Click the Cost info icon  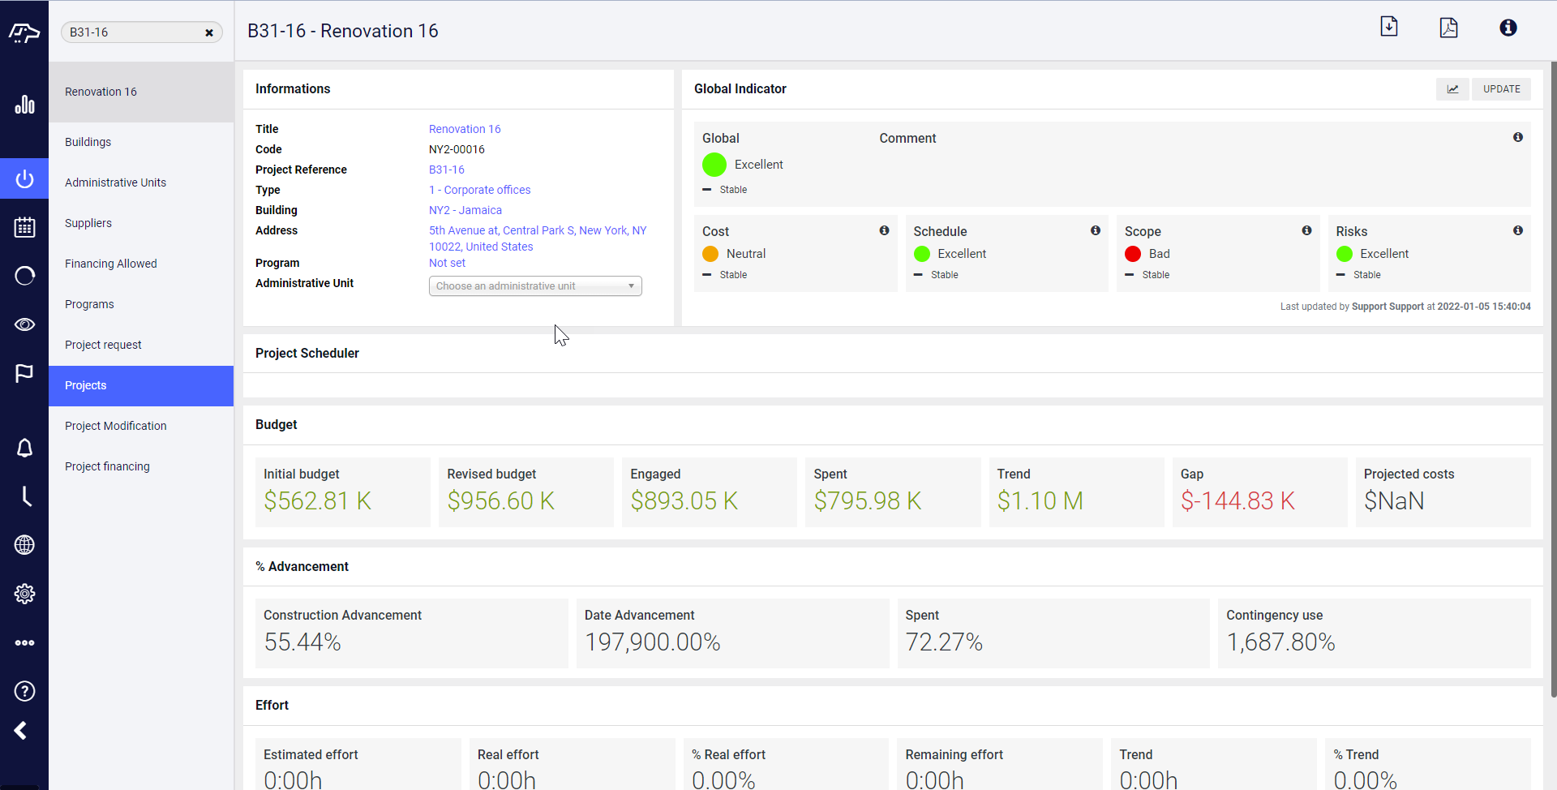pos(884,231)
